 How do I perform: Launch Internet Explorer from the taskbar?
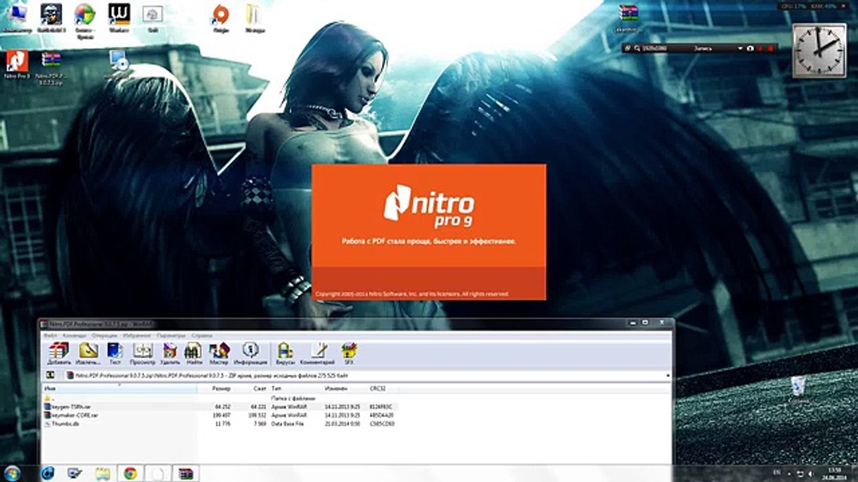pos(48,473)
